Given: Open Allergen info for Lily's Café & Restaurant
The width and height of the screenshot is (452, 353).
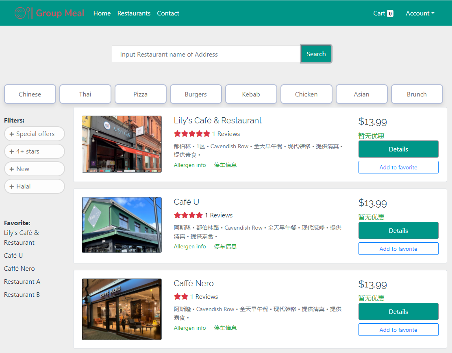Looking at the screenshot, I should (x=190, y=165).
